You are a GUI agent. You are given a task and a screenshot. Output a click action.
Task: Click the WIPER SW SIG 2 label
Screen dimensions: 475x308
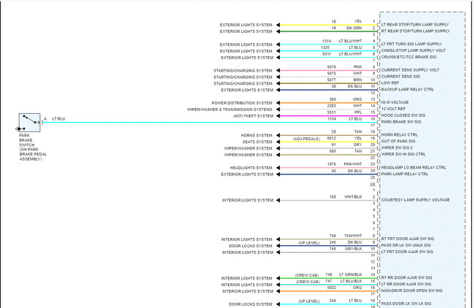click(397, 147)
